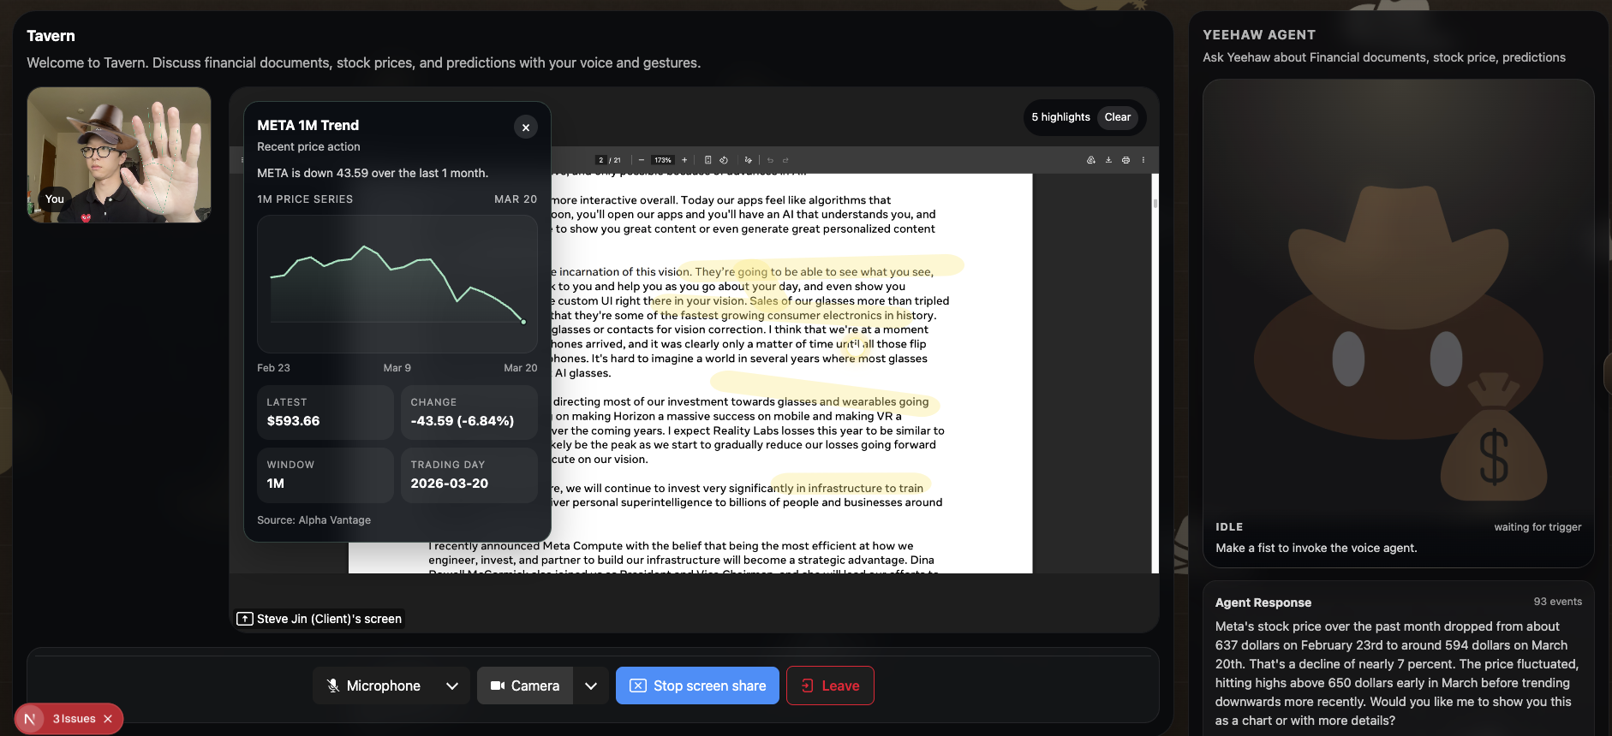This screenshot has width=1612, height=736.
Task: Click the Agent Response heading
Action: (x=1263, y=602)
